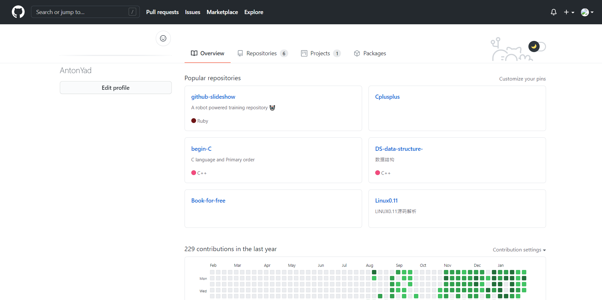
Task: Open the begin-C repository
Action: (201, 149)
